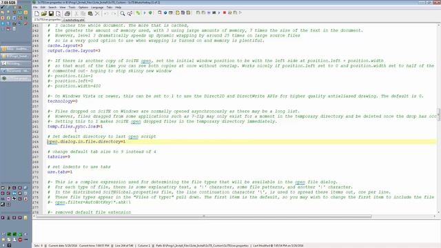Viewport: 441px width, 248px height.
Task: Click the line 'use.tabs=1'
Action: coord(60,172)
